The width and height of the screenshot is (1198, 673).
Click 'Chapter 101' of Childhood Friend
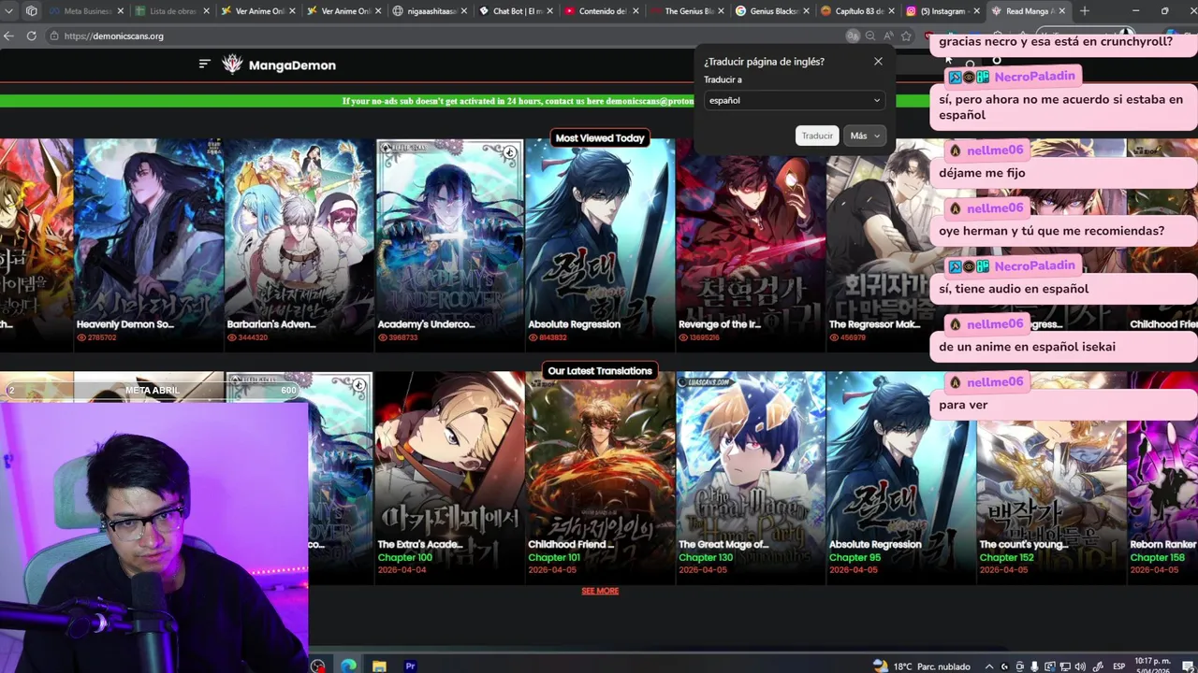click(x=554, y=557)
